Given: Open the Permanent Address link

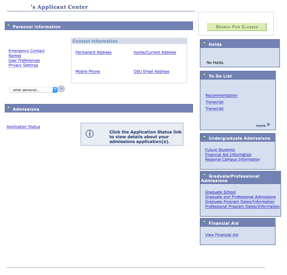Looking at the screenshot, I should click(93, 52).
